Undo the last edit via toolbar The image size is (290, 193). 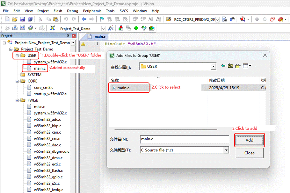point(66,19)
